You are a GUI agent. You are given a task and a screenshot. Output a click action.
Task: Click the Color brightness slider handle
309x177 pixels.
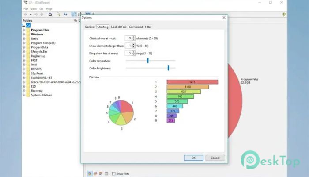point(168,68)
